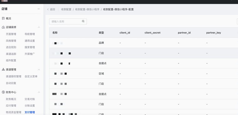This screenshot has height=115, width=238.
Task: Open 通用设置 menu item
Action: (x=30, y=41)
